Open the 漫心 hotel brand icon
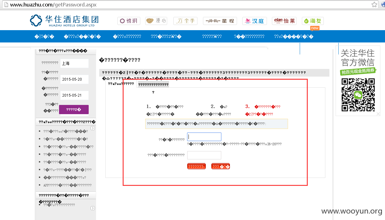The image size is (385, 220). [157, 21]
